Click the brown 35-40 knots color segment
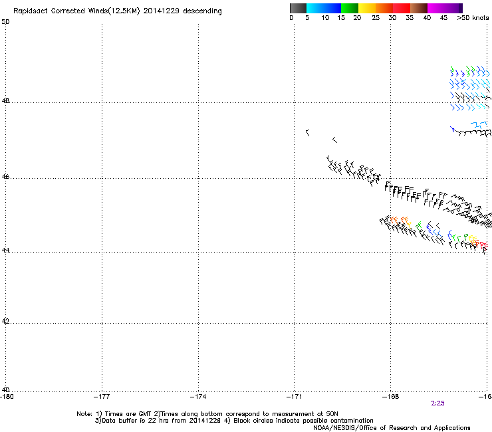The width and height of the screenshot is (492, 432). click(x=419, y=8)
